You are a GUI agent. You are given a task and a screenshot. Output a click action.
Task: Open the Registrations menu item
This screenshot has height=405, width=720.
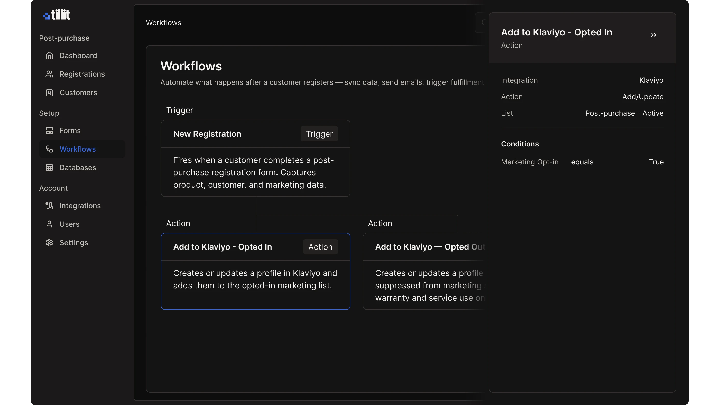click(x=82, y=74)
